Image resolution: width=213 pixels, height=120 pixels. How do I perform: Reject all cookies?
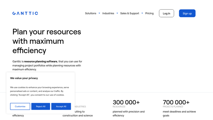pos(41,106)
